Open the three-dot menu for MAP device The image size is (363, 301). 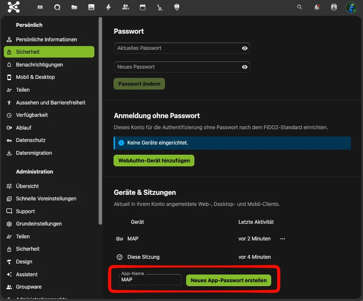(x=283, y=239)
